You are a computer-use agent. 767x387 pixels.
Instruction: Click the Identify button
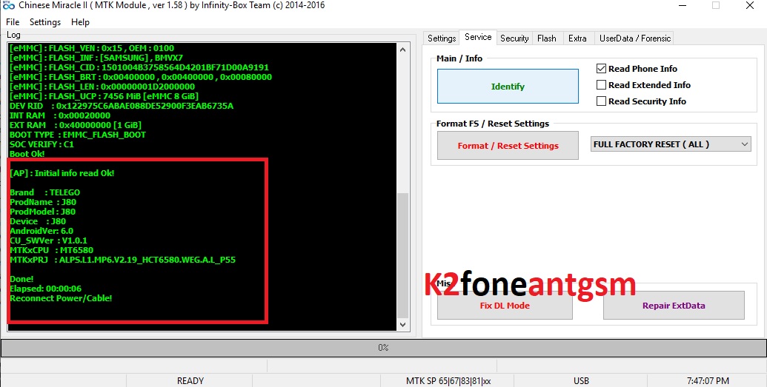(x=508, y=87)
